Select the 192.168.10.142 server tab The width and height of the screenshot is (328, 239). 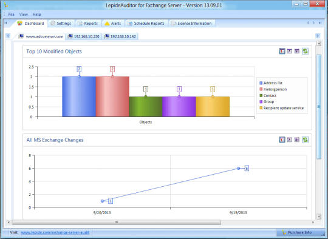[120, 36]
